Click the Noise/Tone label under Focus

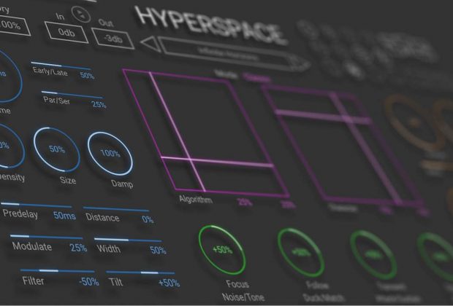pos(243,297)
